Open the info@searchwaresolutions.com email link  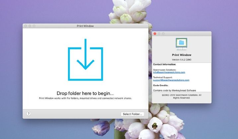[x=169, y=72]
